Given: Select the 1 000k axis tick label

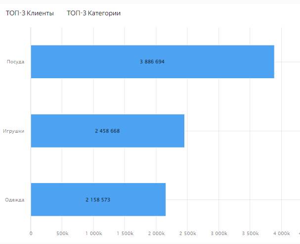Looking at the screenshot, I should [x=93, y=233].
